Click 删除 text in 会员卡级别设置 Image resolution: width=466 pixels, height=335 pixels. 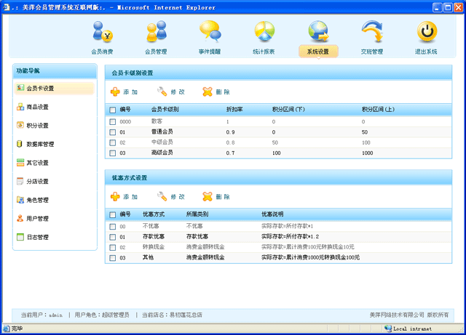[x=223, y=92]
